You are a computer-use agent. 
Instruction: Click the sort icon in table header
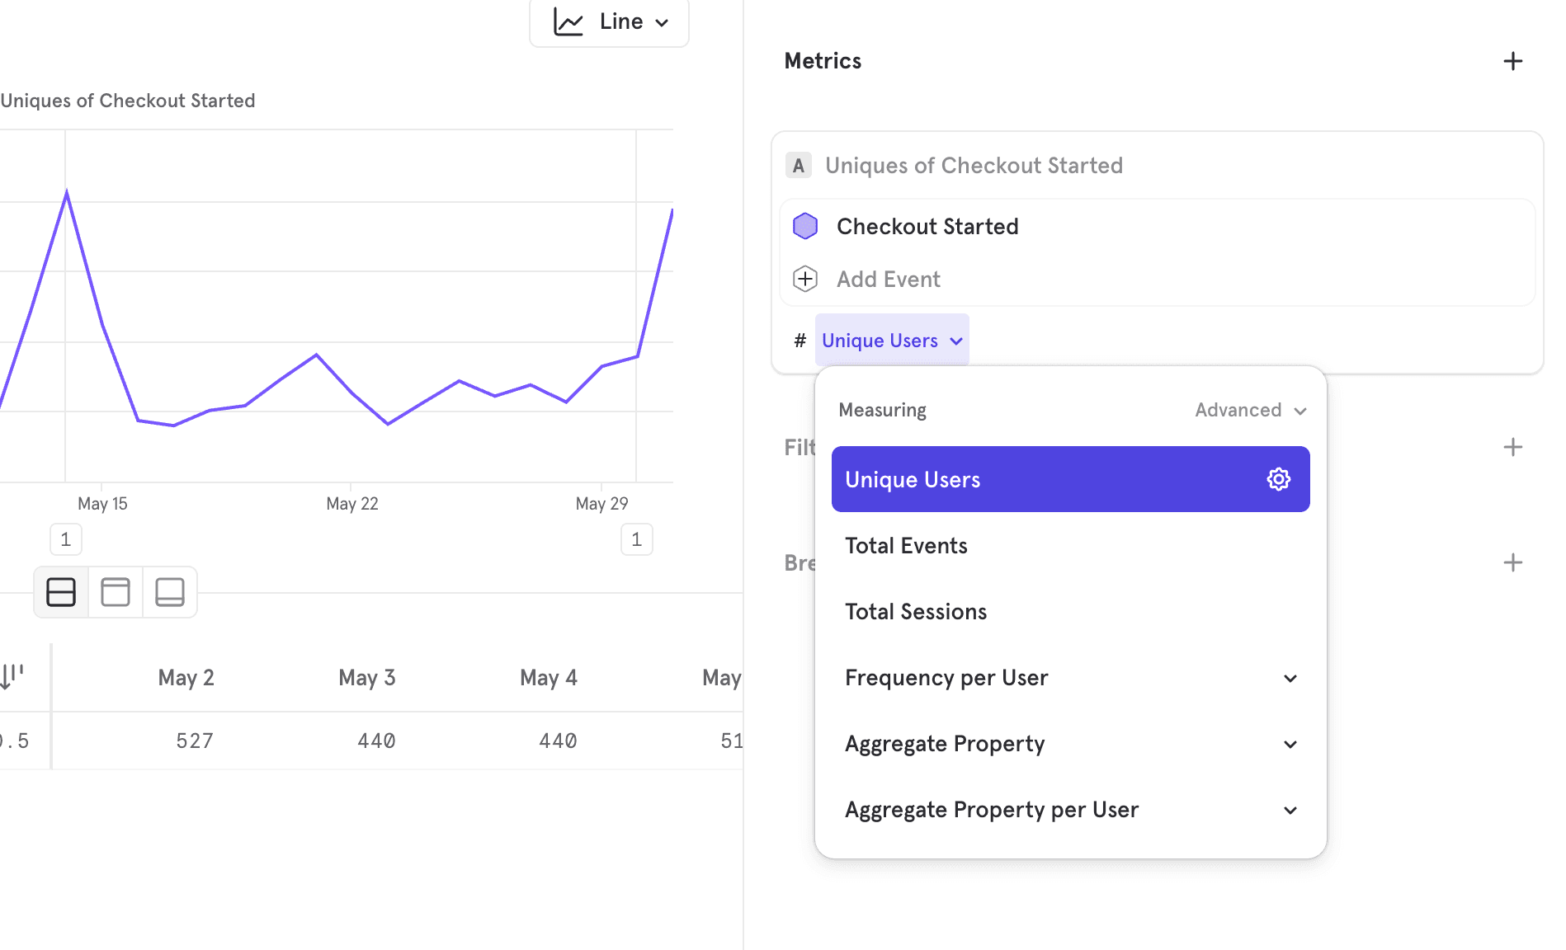[12, 677]
